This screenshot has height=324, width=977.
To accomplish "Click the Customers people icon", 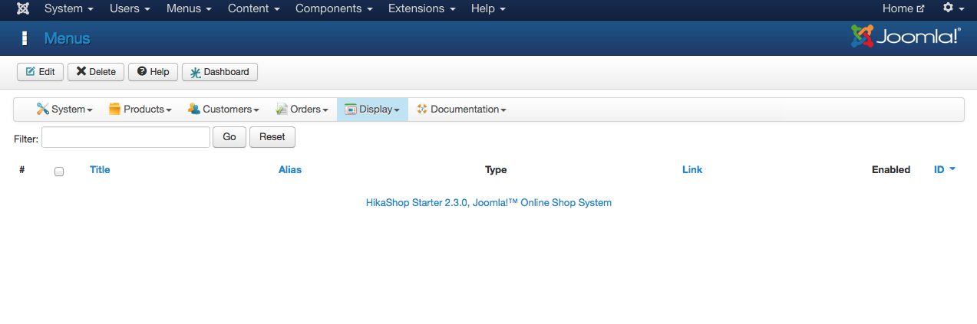I will 194,110.
